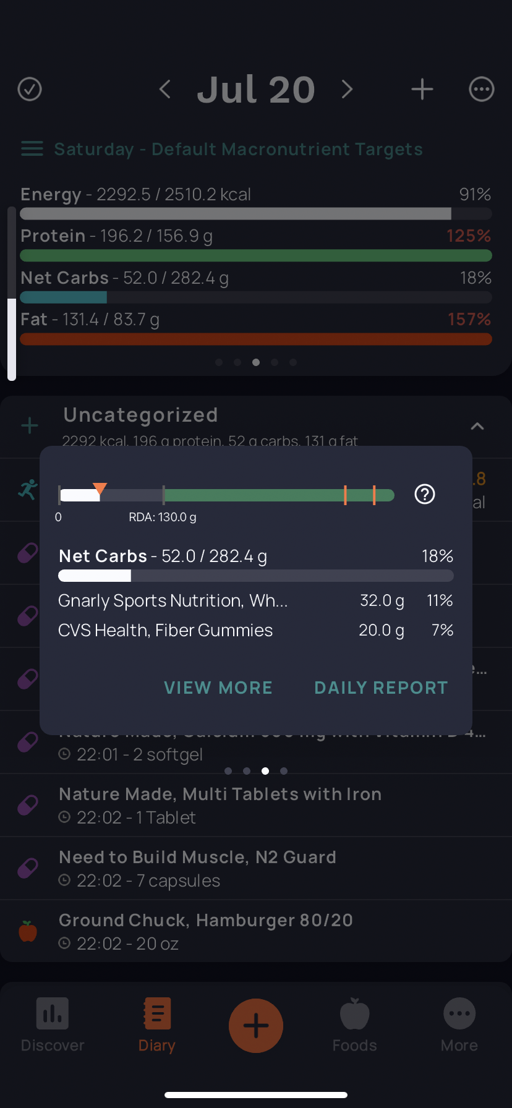The image size is (512, 1108).
Task: Advance to the next day arrow
Action: (348, 90)
